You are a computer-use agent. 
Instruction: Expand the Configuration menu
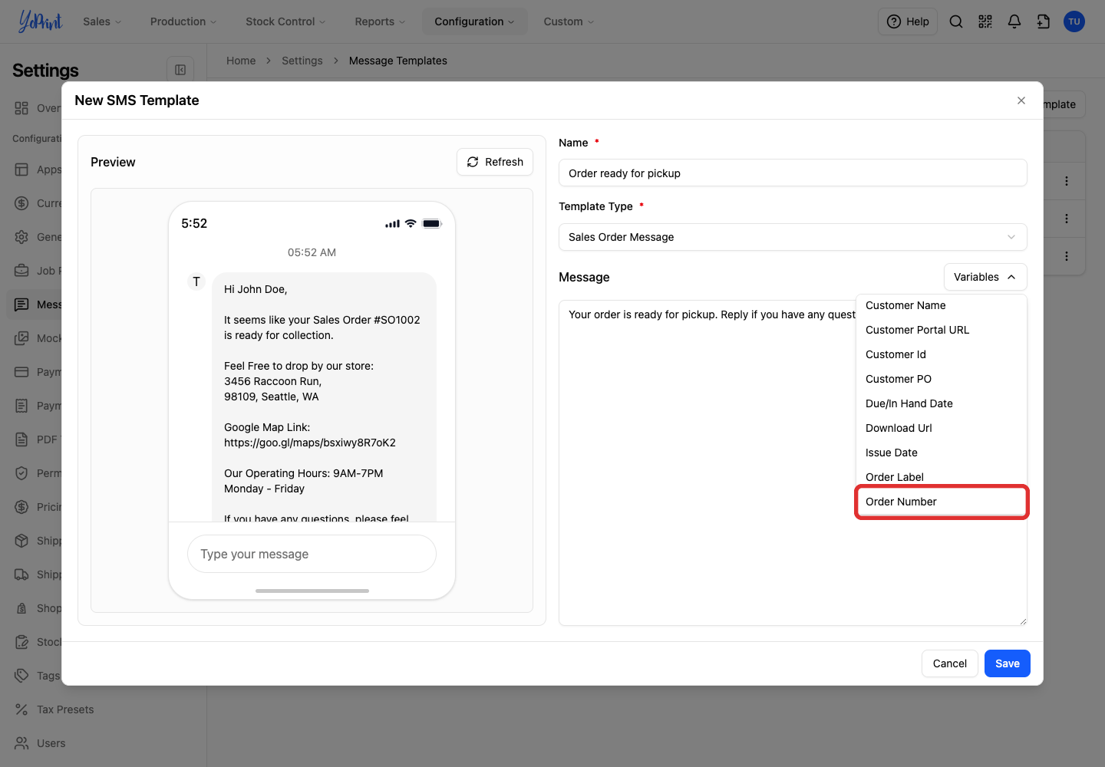click(474, 21)
